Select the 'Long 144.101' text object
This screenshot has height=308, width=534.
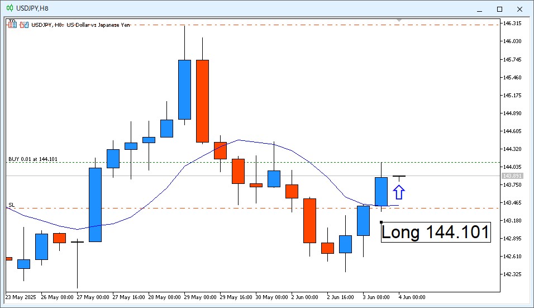pos(436,233)
